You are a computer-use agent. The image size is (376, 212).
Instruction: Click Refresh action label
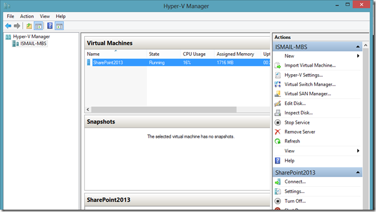click(292, 141)
